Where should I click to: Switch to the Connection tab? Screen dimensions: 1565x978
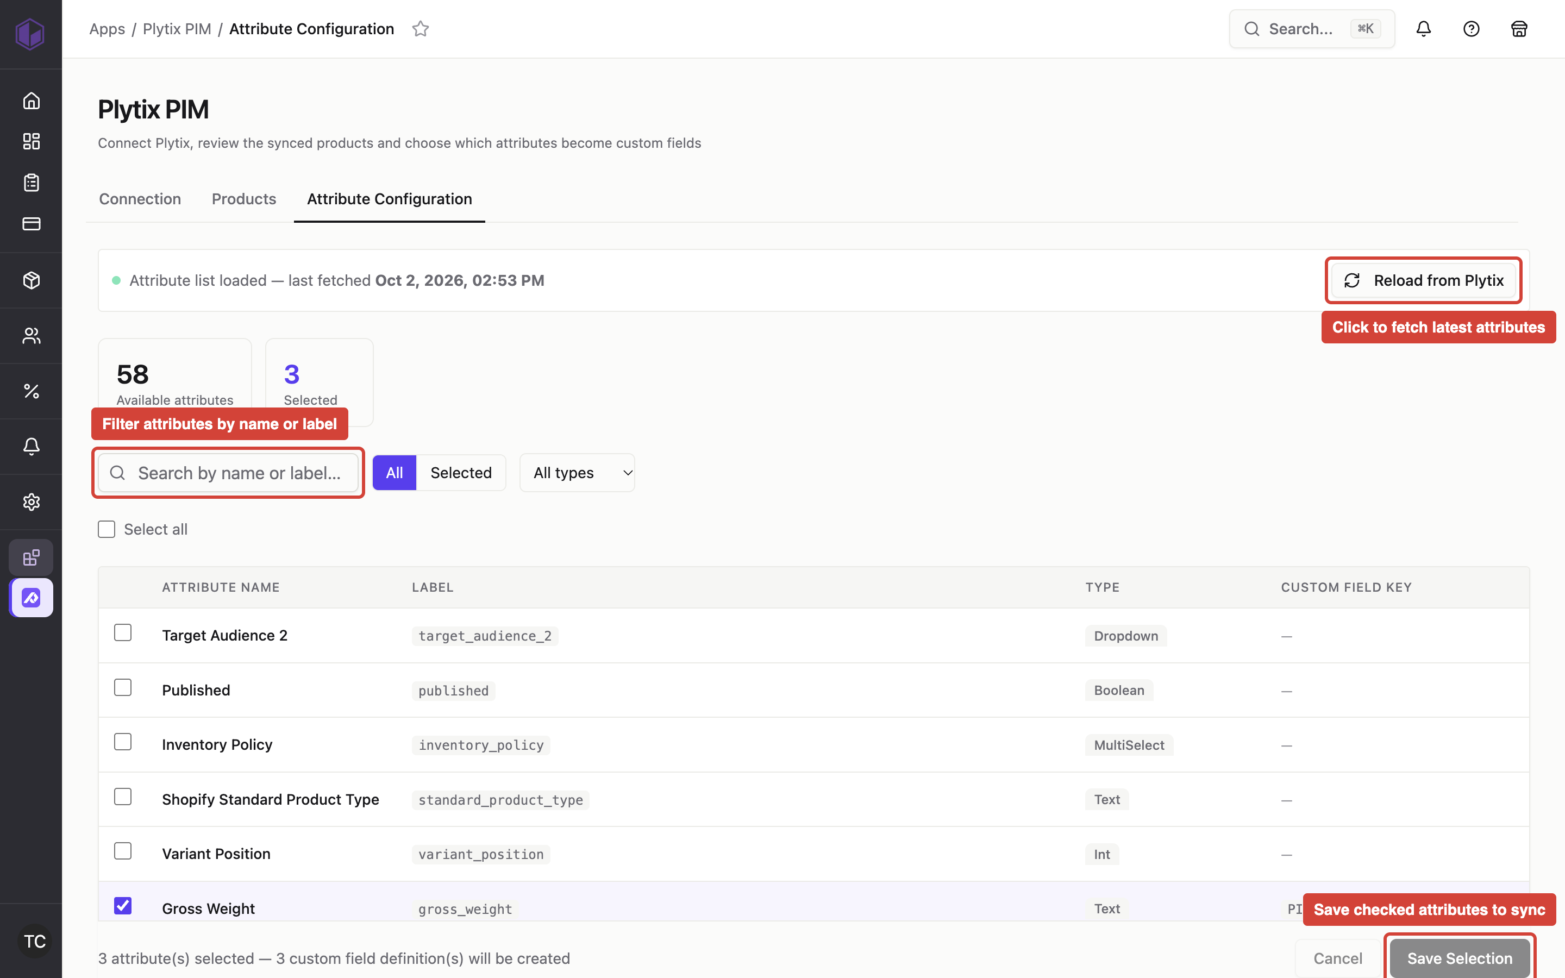[x=140, y=199]
